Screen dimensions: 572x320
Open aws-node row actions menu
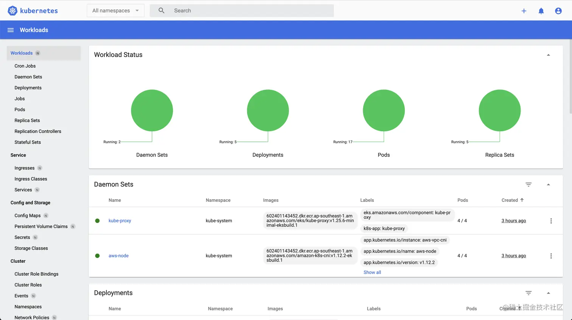551,256
